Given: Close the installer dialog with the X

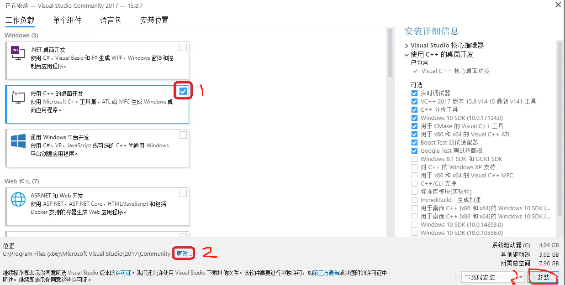Looking at the screenshot, I should pyautogui.click(x=558, y=5).
